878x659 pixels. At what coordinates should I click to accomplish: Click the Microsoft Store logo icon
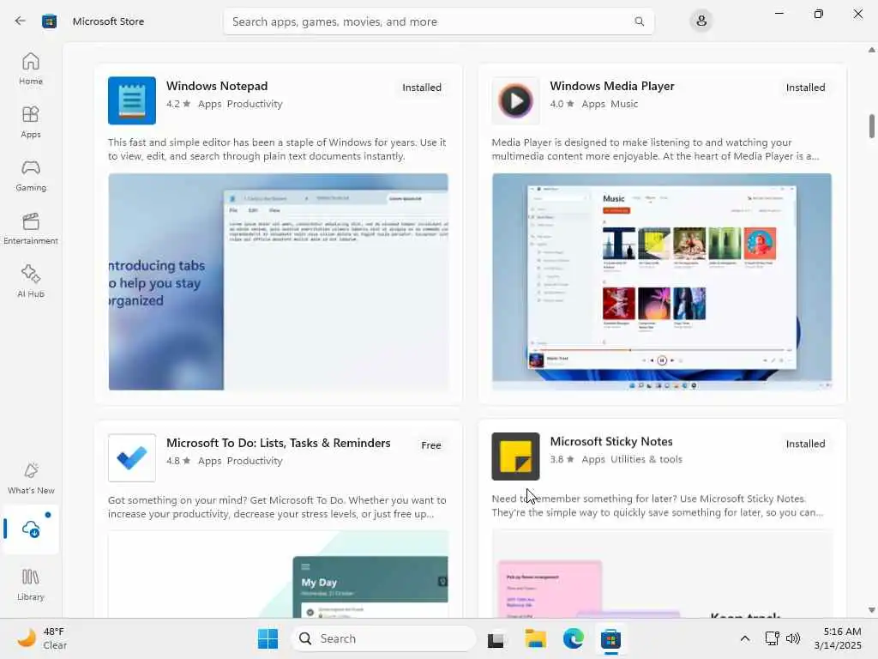(49, 21)
